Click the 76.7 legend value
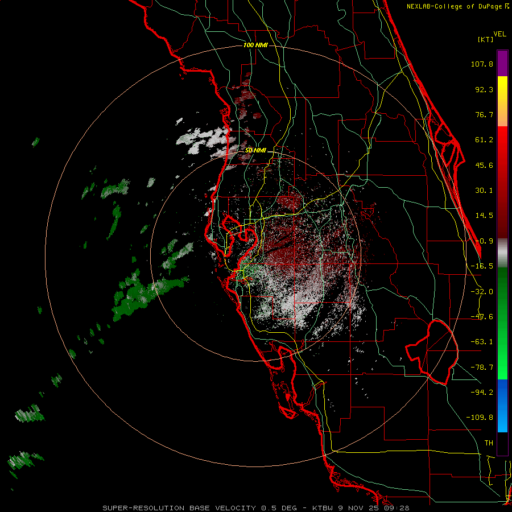Image resolution: width=512 pixels, height=512 pixels. (484, 114)
